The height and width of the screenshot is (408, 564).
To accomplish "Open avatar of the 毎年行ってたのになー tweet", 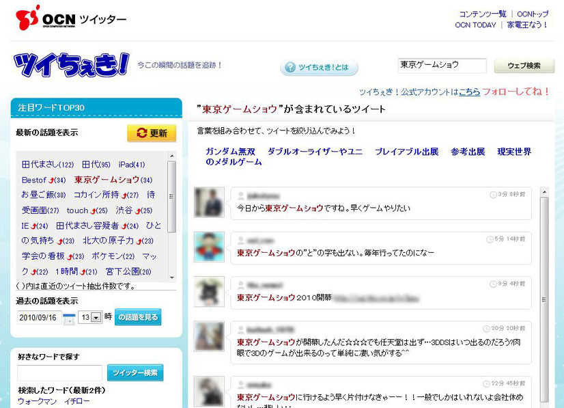I will pos(209,247).
